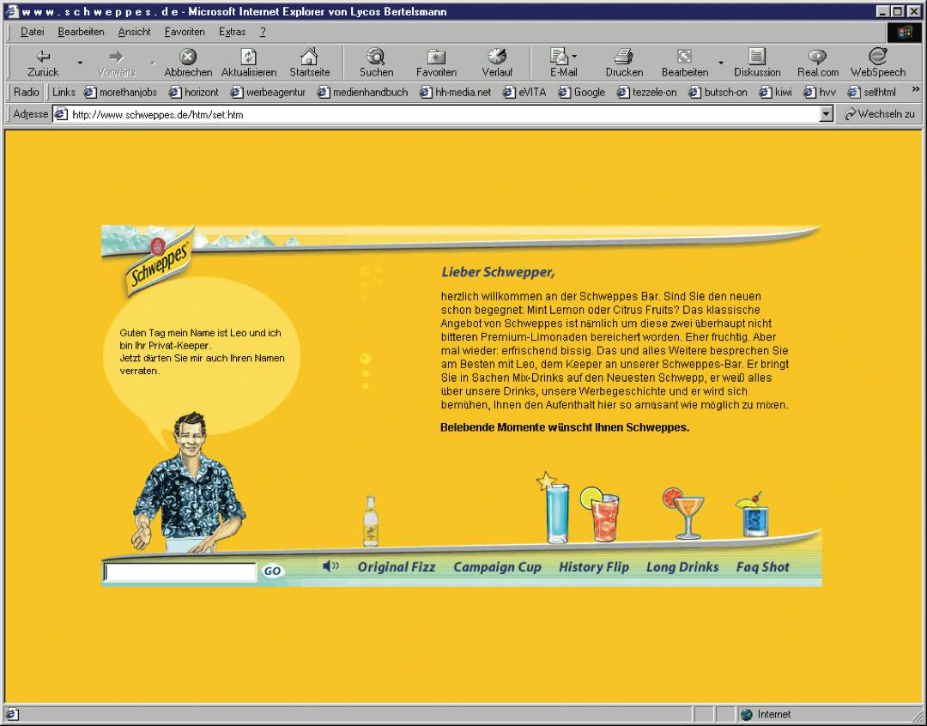927x726 pixels.
Task: Open the address bar dropdown list
Action: tap(827, 114)
